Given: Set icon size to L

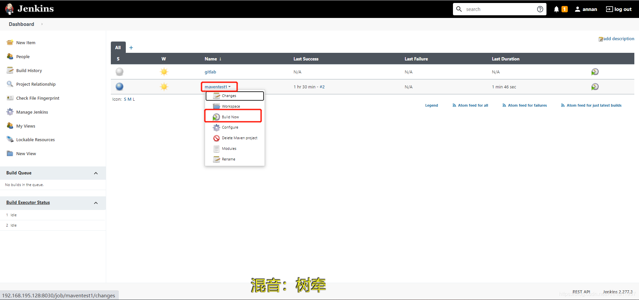Looking at the screenshot, I should (134, 99).
